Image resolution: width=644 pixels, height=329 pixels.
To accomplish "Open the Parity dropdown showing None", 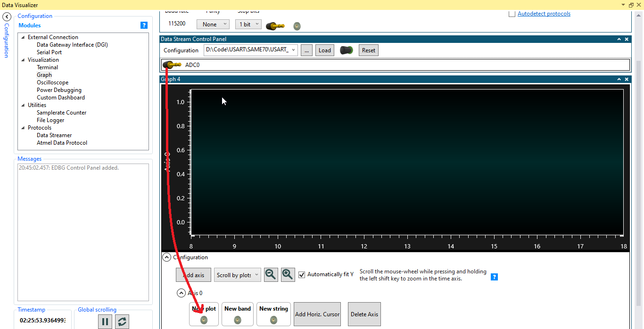I will point(213,25).
